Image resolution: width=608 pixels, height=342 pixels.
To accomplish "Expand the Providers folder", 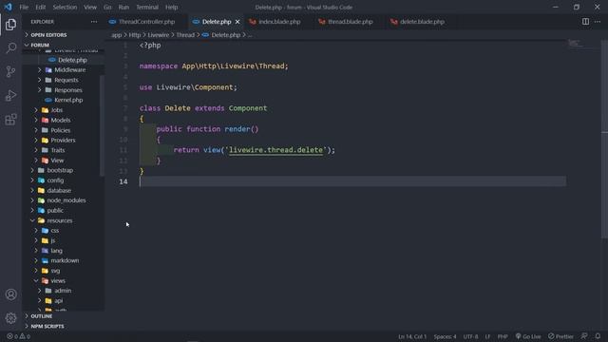I will pos(63,140).
